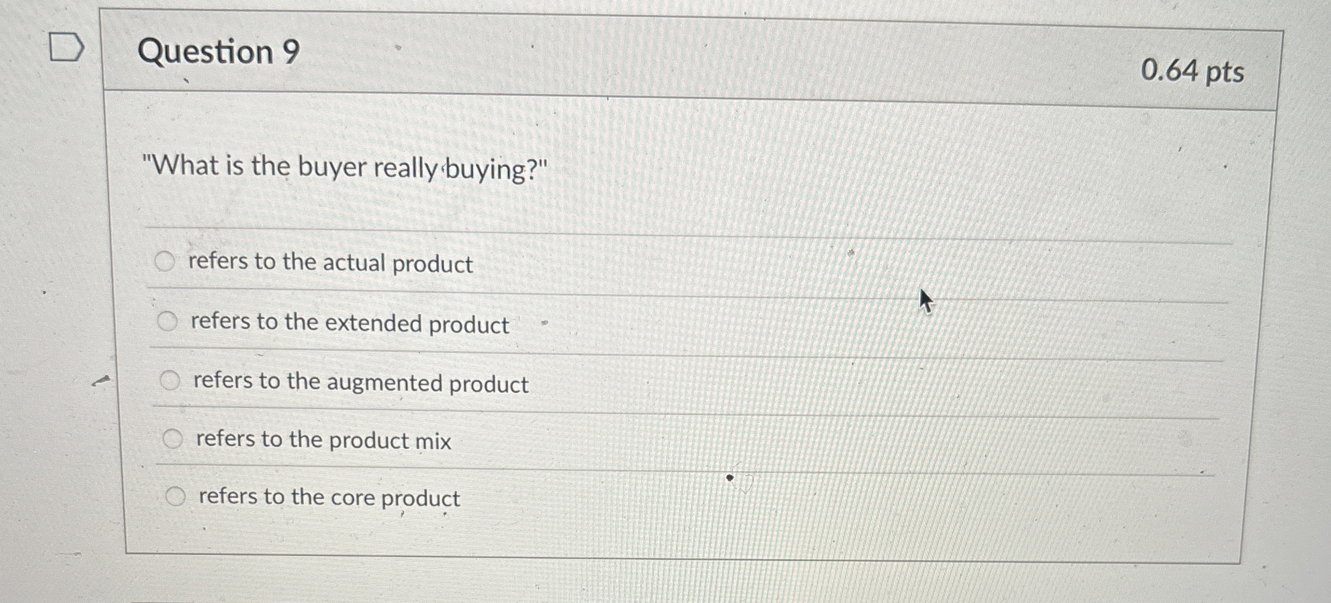Screen dimensions: 1331x603
Task: Click the 'Question 9' heading
Action: (221, 52)
